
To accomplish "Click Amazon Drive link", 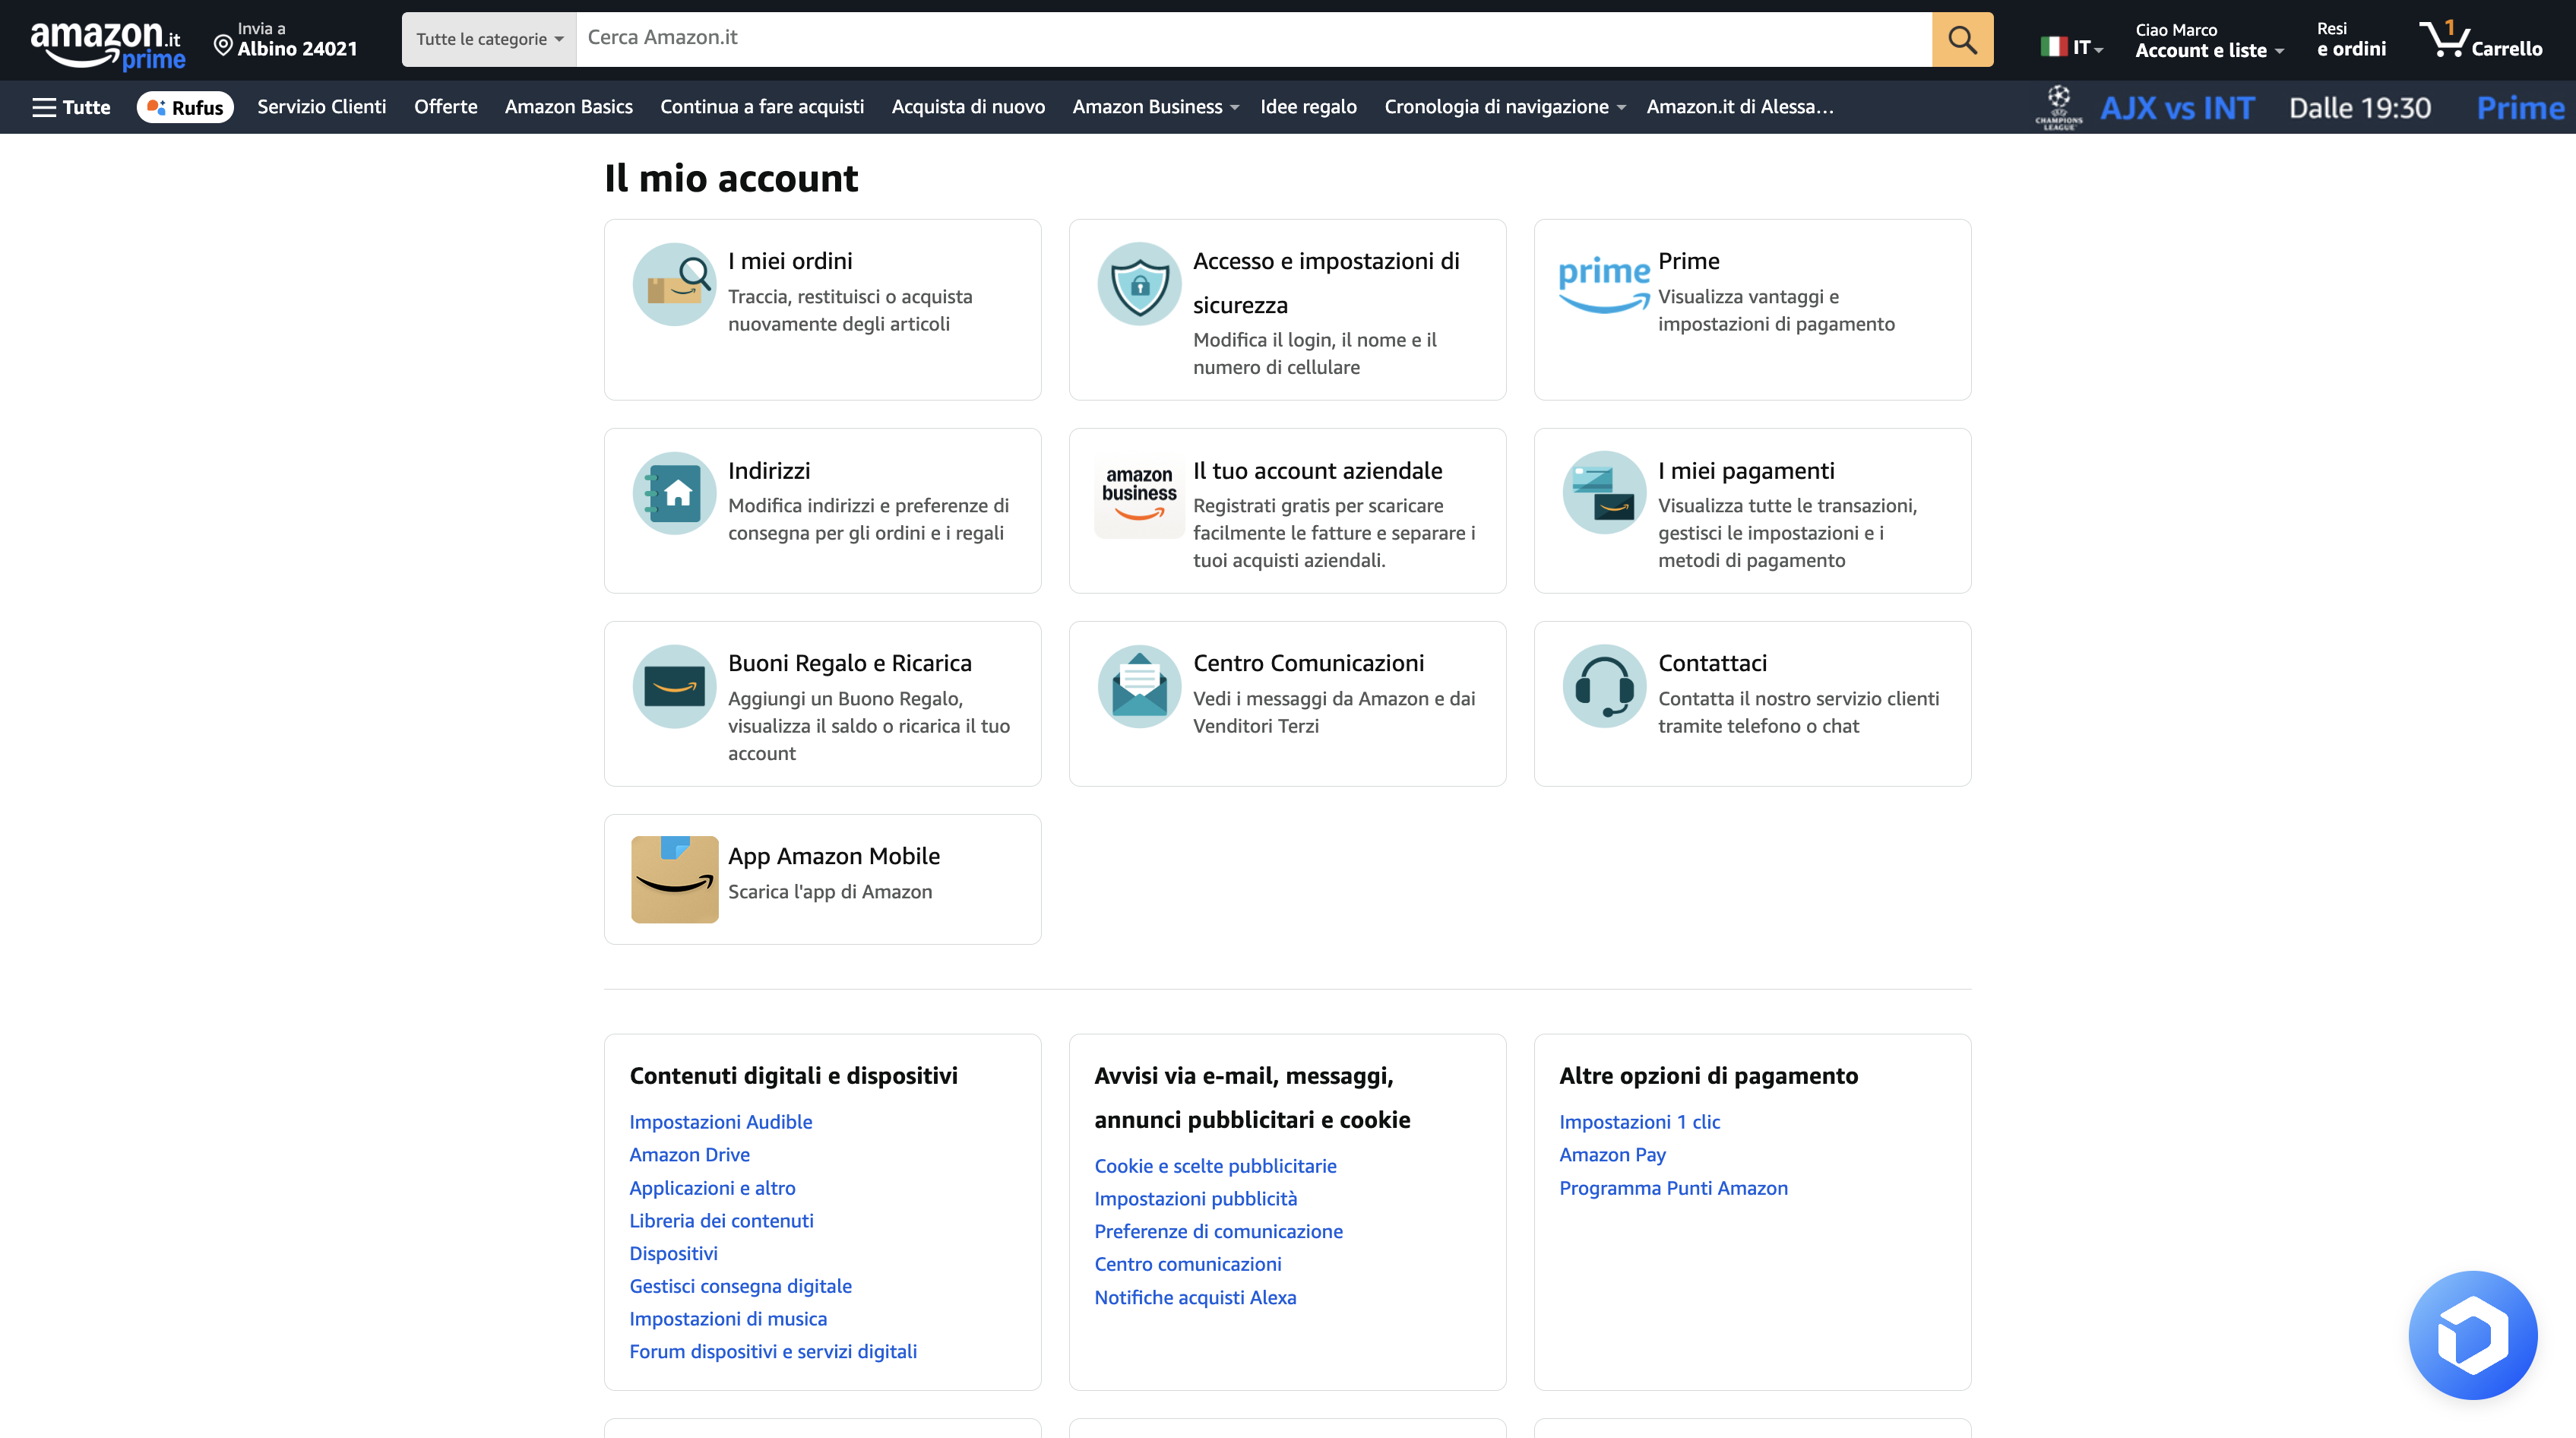I will pyautogui.click(x=689, y=1155).
